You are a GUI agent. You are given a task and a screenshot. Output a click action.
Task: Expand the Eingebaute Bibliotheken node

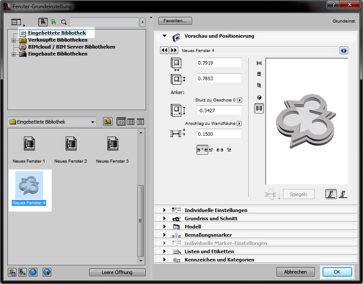click(13, 54)
